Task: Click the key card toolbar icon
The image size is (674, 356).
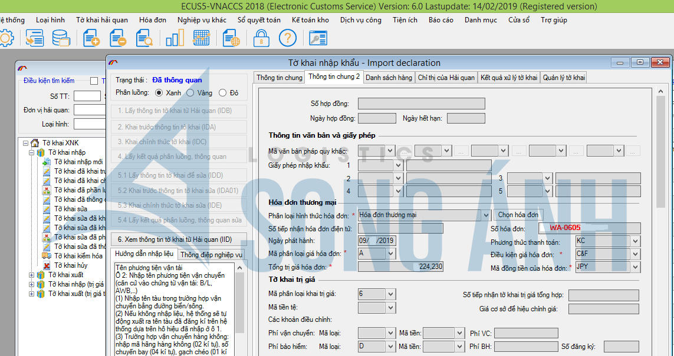Action: point(318,39)
